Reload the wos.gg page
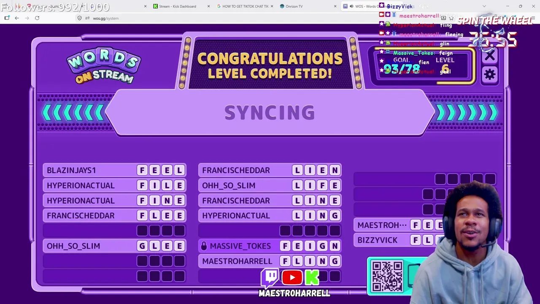 click(37, 18)
